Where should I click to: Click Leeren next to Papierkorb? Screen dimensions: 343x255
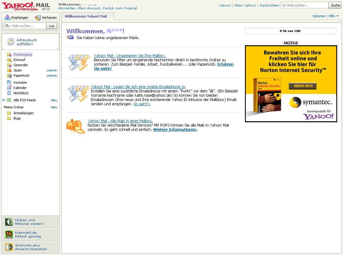(x=52, y=76)
